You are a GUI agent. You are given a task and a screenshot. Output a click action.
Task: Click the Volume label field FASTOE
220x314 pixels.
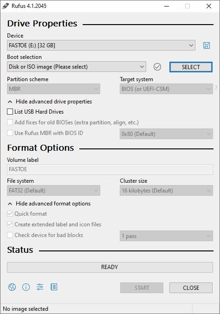(x=110, y=169)
